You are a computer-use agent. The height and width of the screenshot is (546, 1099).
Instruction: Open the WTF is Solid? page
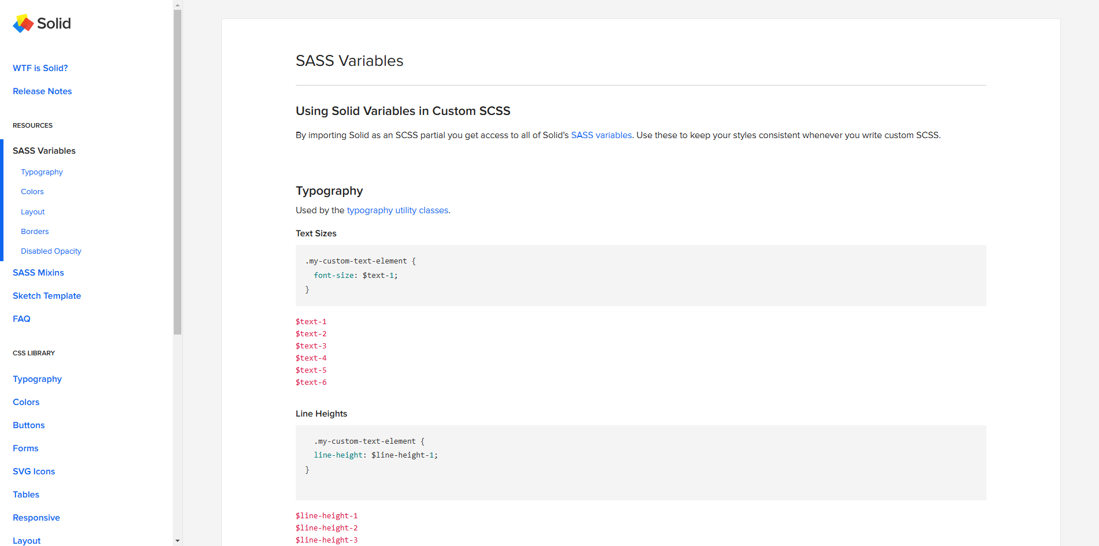[40, 68]
